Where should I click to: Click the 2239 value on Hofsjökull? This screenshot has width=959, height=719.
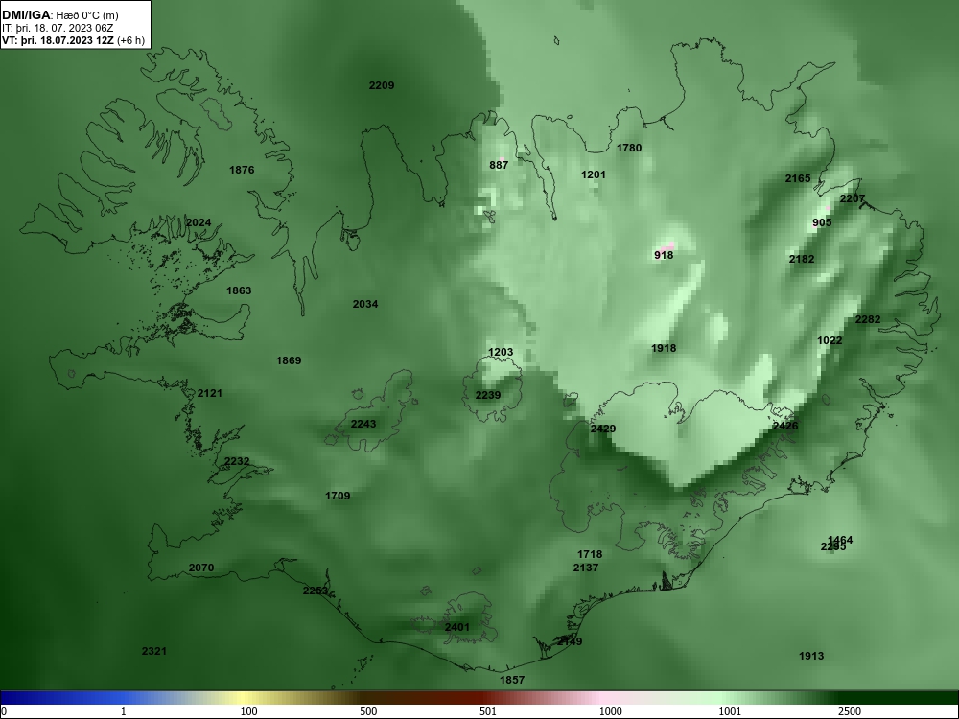pos(488,395)
